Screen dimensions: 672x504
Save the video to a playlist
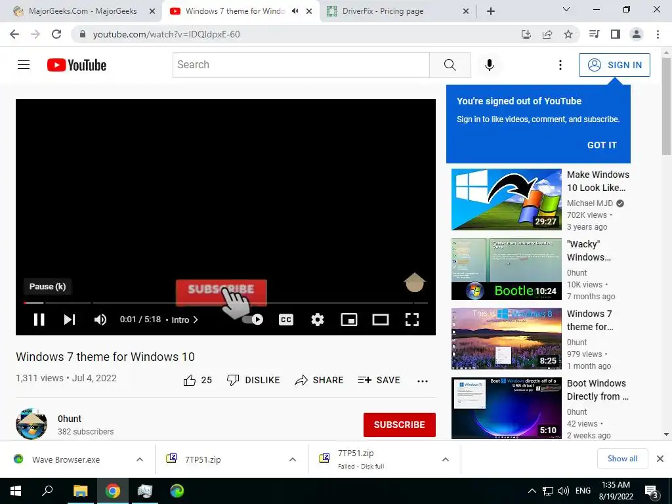pyautogui.click(x=379, y=380)
